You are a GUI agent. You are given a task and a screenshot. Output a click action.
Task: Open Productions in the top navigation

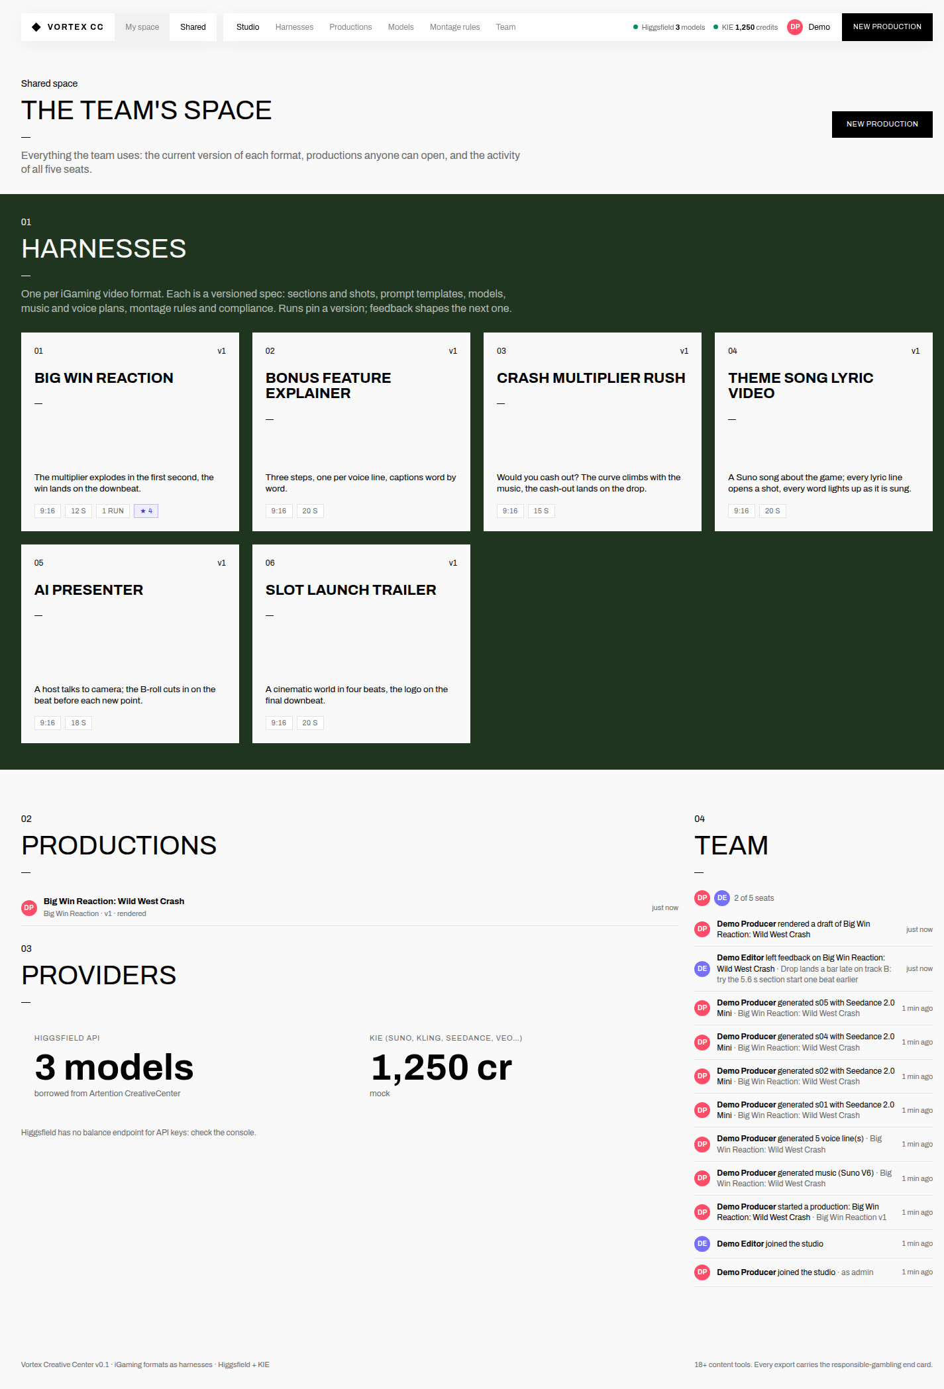point(350,27)
